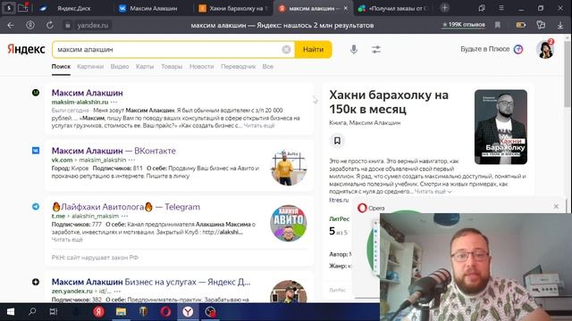Open litres.ru source link
The height and width of the screenshot is (321, 572).
(339, 200)
